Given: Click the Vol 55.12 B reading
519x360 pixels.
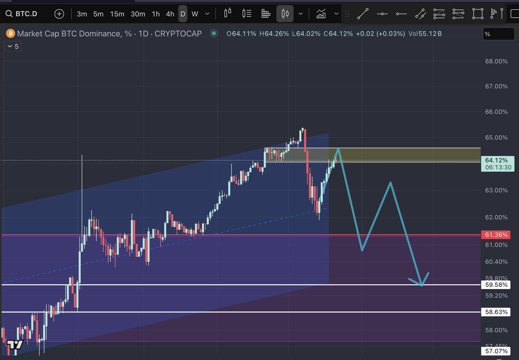Looking at the screenshot, I should [x=426, y=33].
